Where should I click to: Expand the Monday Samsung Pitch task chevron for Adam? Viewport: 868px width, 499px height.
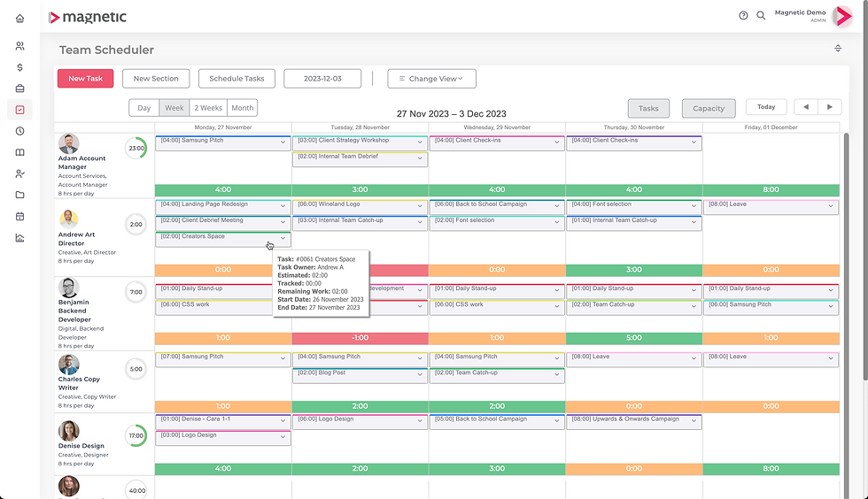[283, 142]
